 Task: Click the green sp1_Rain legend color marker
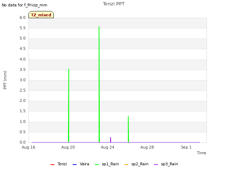97,165
